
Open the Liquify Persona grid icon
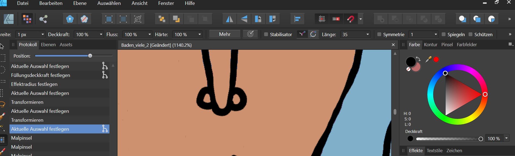click(x=27, y=19)
